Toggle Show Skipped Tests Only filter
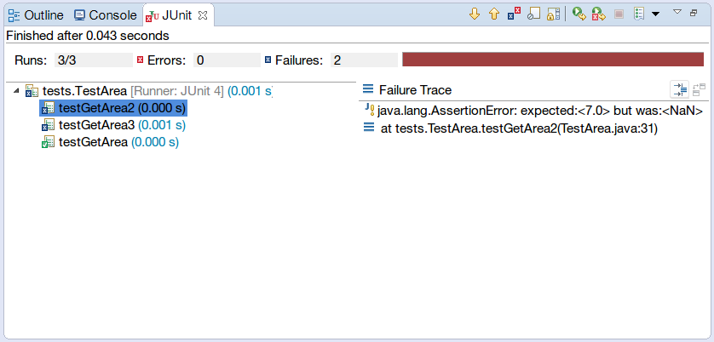Image resolution: width=714 pixels, height=342 pixels. pyautogui.click(x=534, y=14)
